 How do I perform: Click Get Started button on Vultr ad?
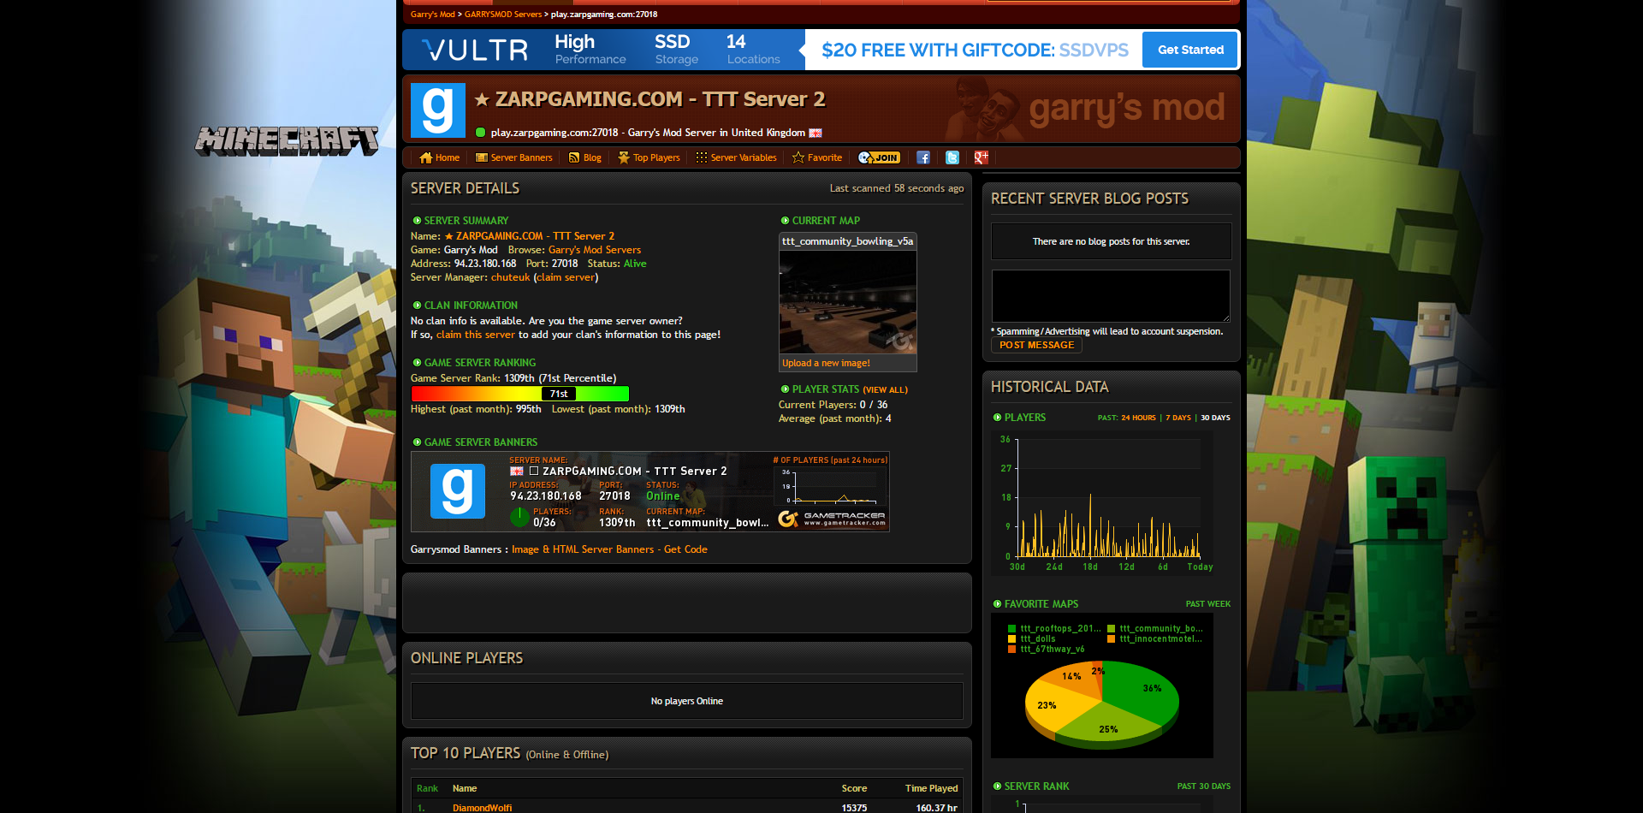[x=1190, y=50]
